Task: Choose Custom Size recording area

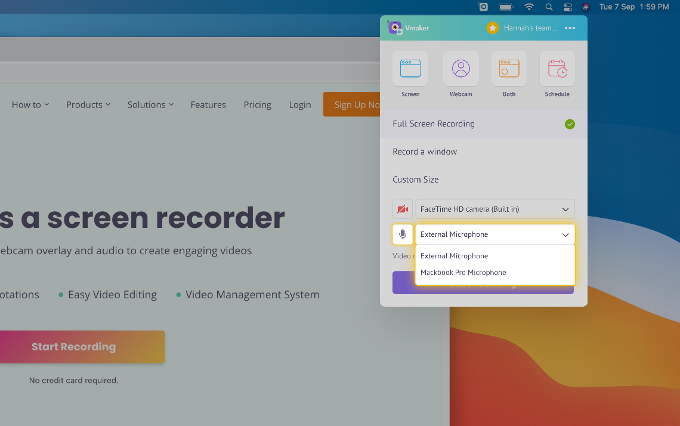Action: pos(415,179)
